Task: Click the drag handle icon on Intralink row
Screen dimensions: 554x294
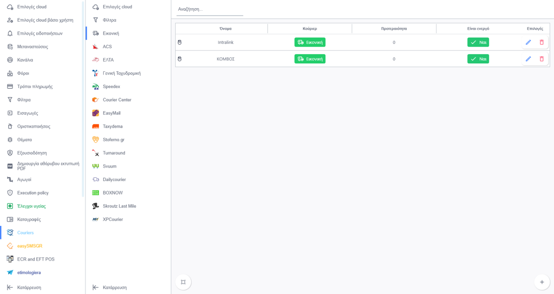Action: pyautogui.click(x=180, y=42)
